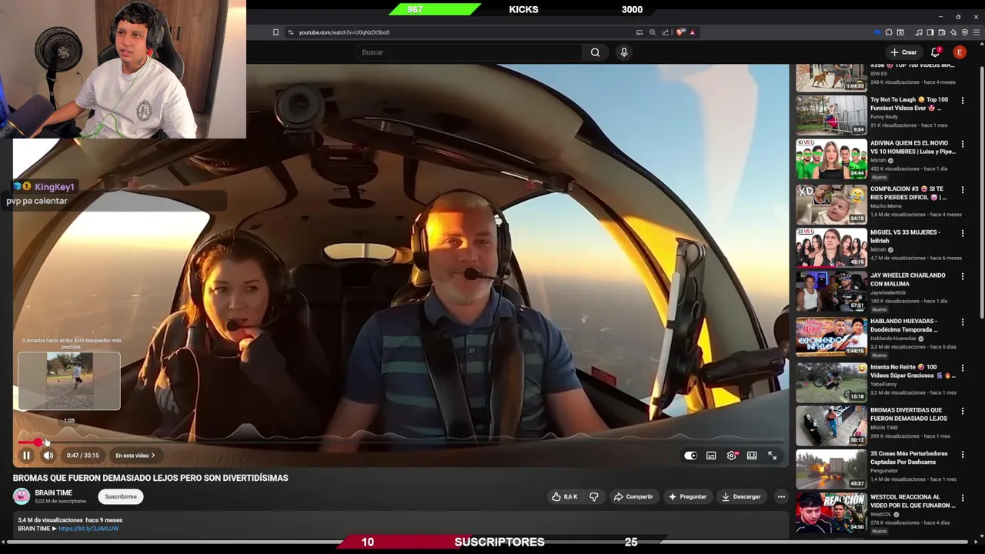Open options menu for 'Try Not To Laugh'

click(x=963, y=101)
